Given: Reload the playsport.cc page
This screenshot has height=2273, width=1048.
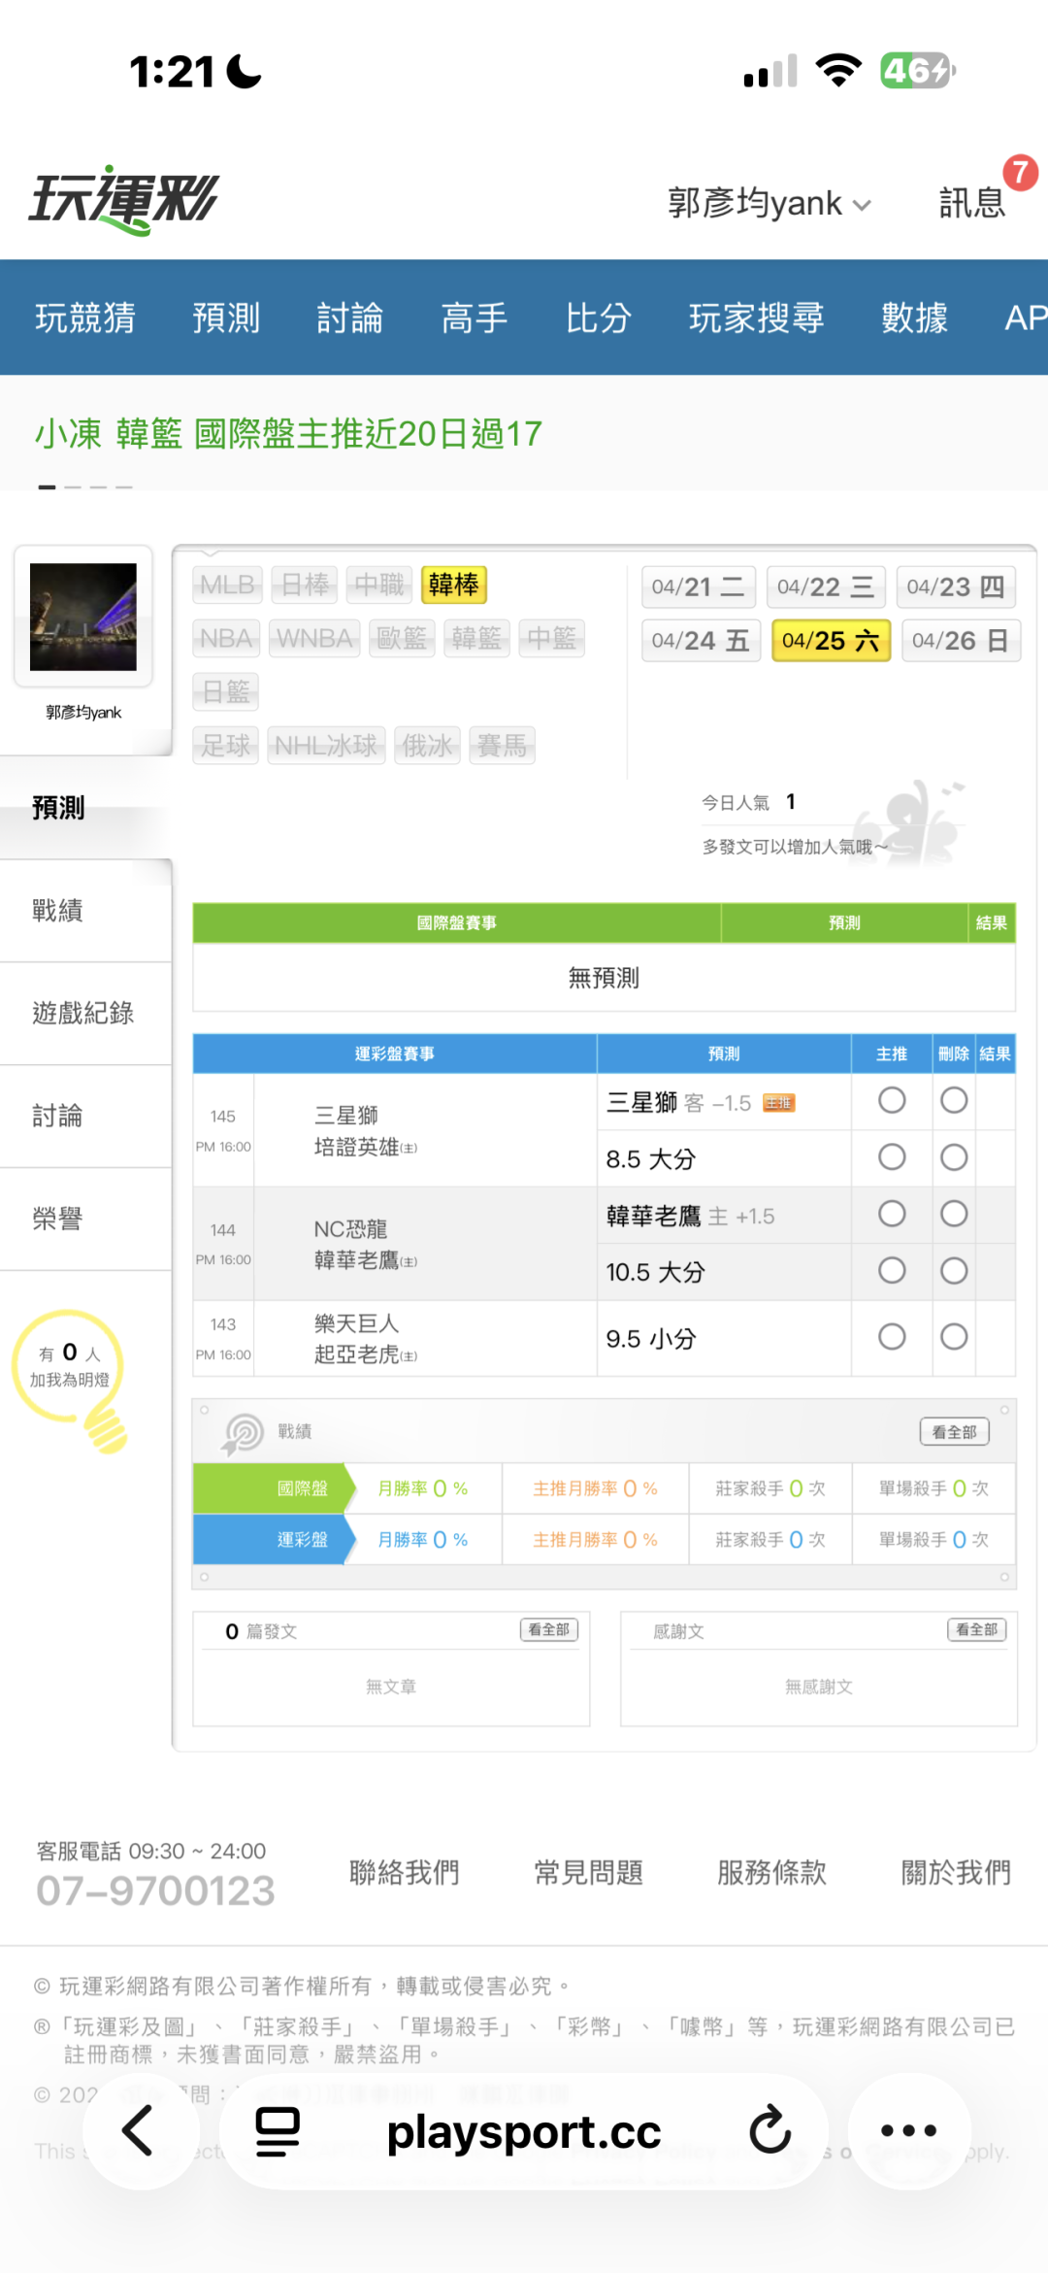Looking at the screenshot, I should point(770,2130).
